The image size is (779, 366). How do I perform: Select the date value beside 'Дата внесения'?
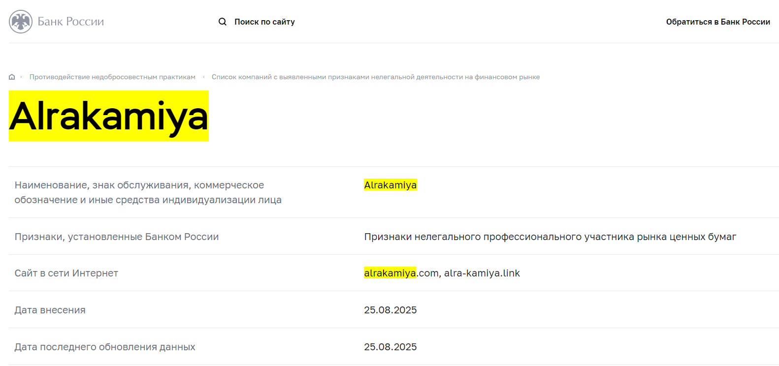click(x=390, y=310)
